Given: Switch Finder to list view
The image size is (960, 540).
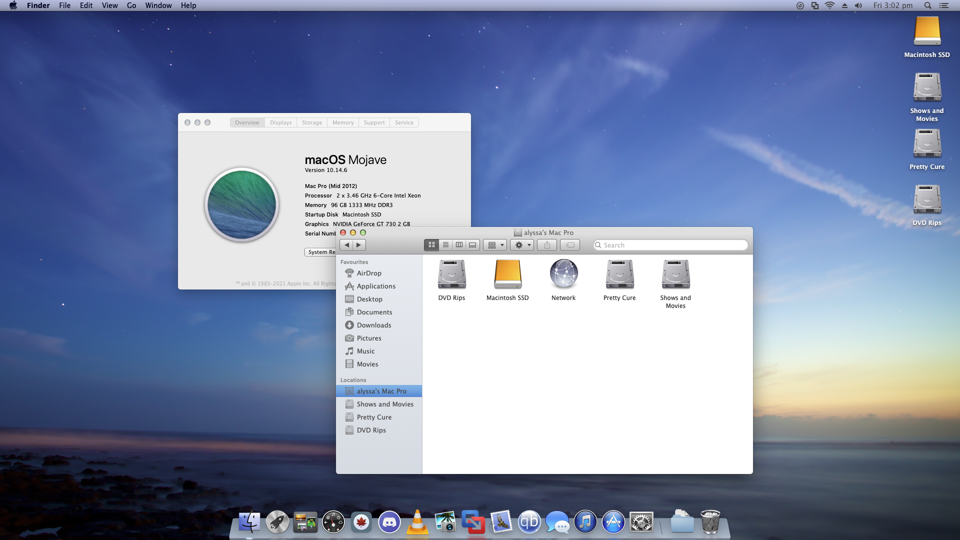Looking at the screenshot, I should (x=445, y=245).
